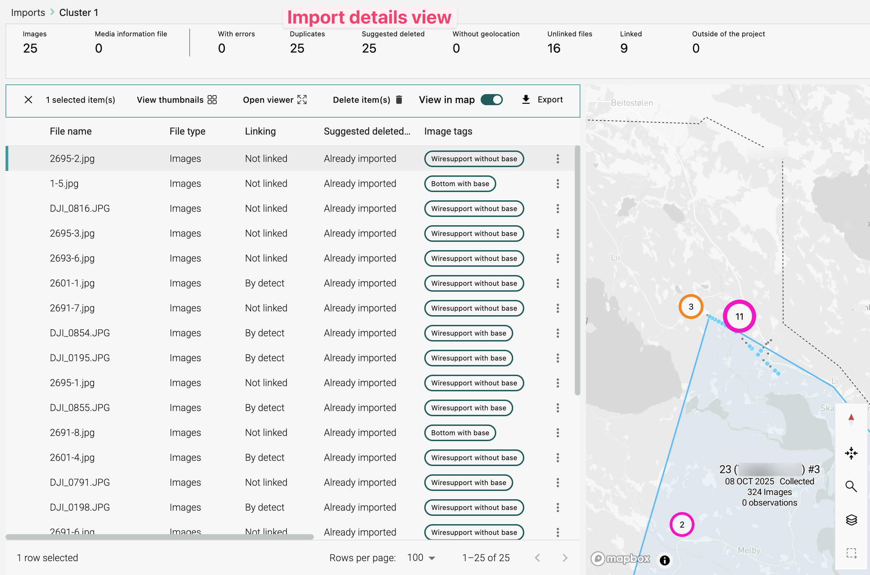Open the map layers icon
This screenshot has width=870, height=575.
[851, 520]
